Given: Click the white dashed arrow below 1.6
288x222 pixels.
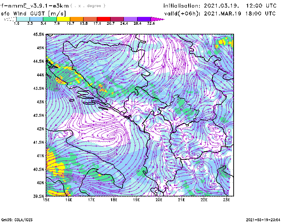Looking at the screenshot, I should pyautogui.click(x=10, y=19).
